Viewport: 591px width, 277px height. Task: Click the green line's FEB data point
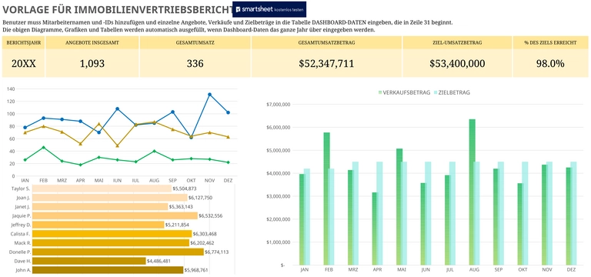[x=44, y=148]
